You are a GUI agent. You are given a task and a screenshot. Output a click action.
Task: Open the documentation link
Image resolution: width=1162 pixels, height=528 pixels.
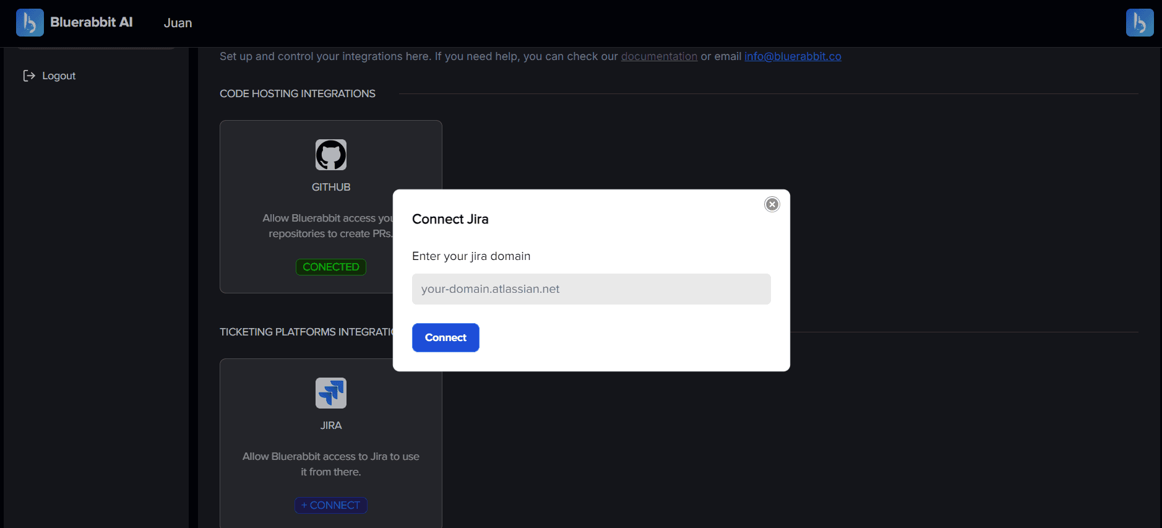point(659,56)
